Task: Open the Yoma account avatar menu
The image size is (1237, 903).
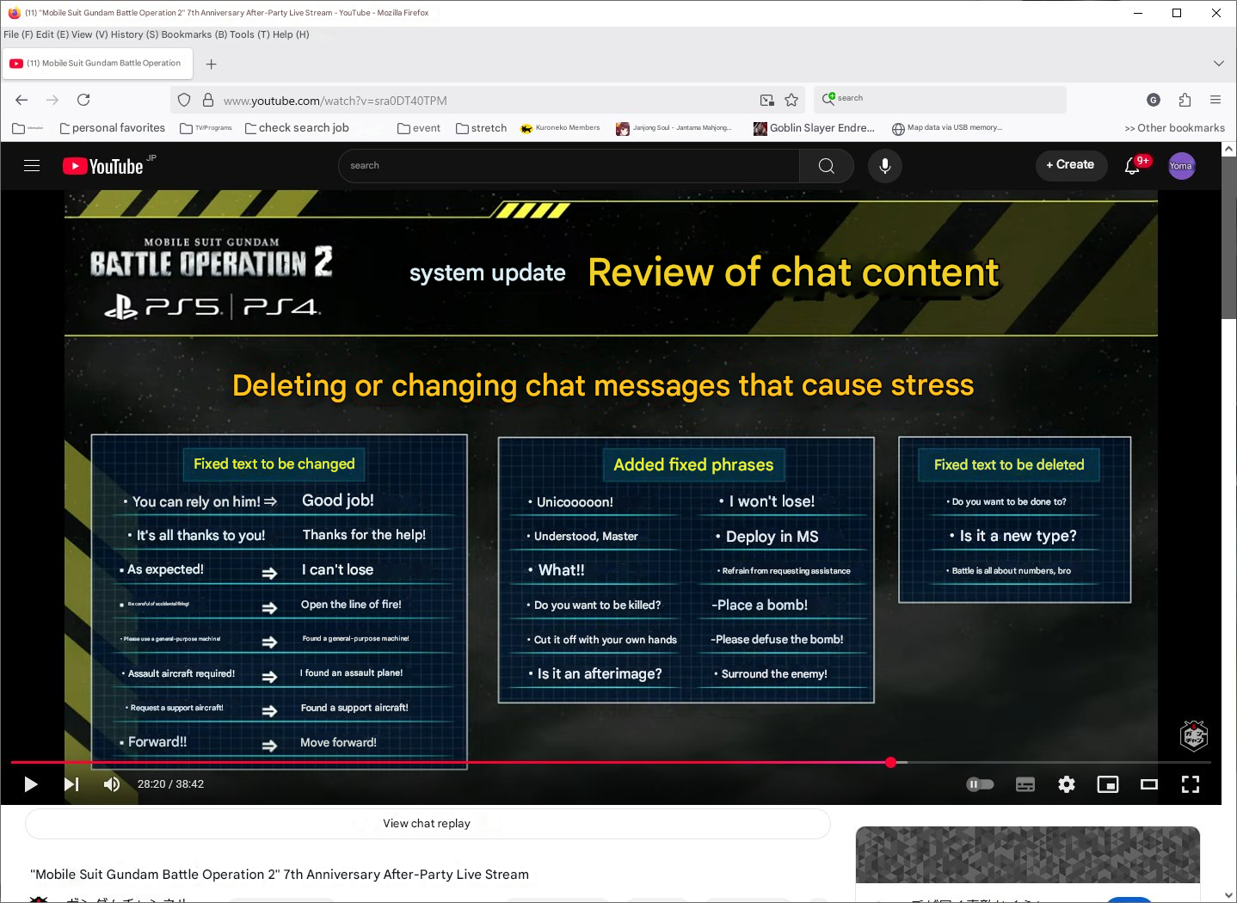Action: coord(1182,166)
